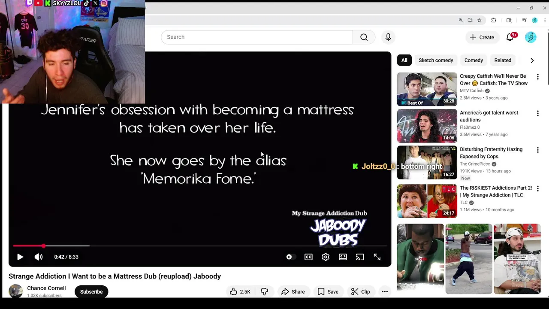549x309 pixels.
Task: Like the video showing 2.5K likes
Action: click(x=240, y=292)
